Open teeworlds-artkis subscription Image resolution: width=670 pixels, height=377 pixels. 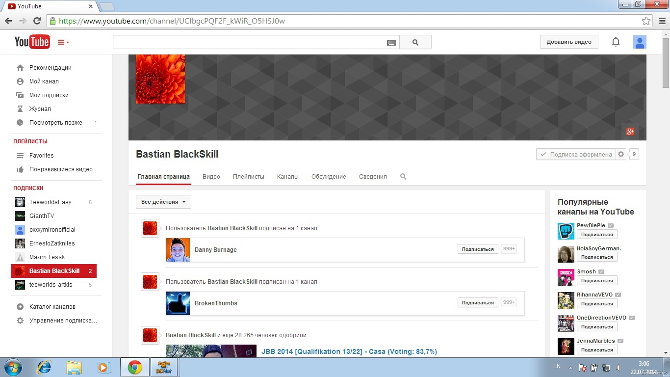point(51,285)
